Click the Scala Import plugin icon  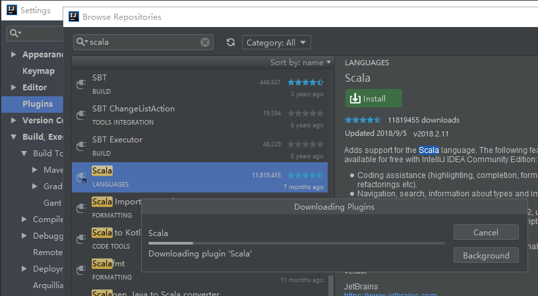81,208
